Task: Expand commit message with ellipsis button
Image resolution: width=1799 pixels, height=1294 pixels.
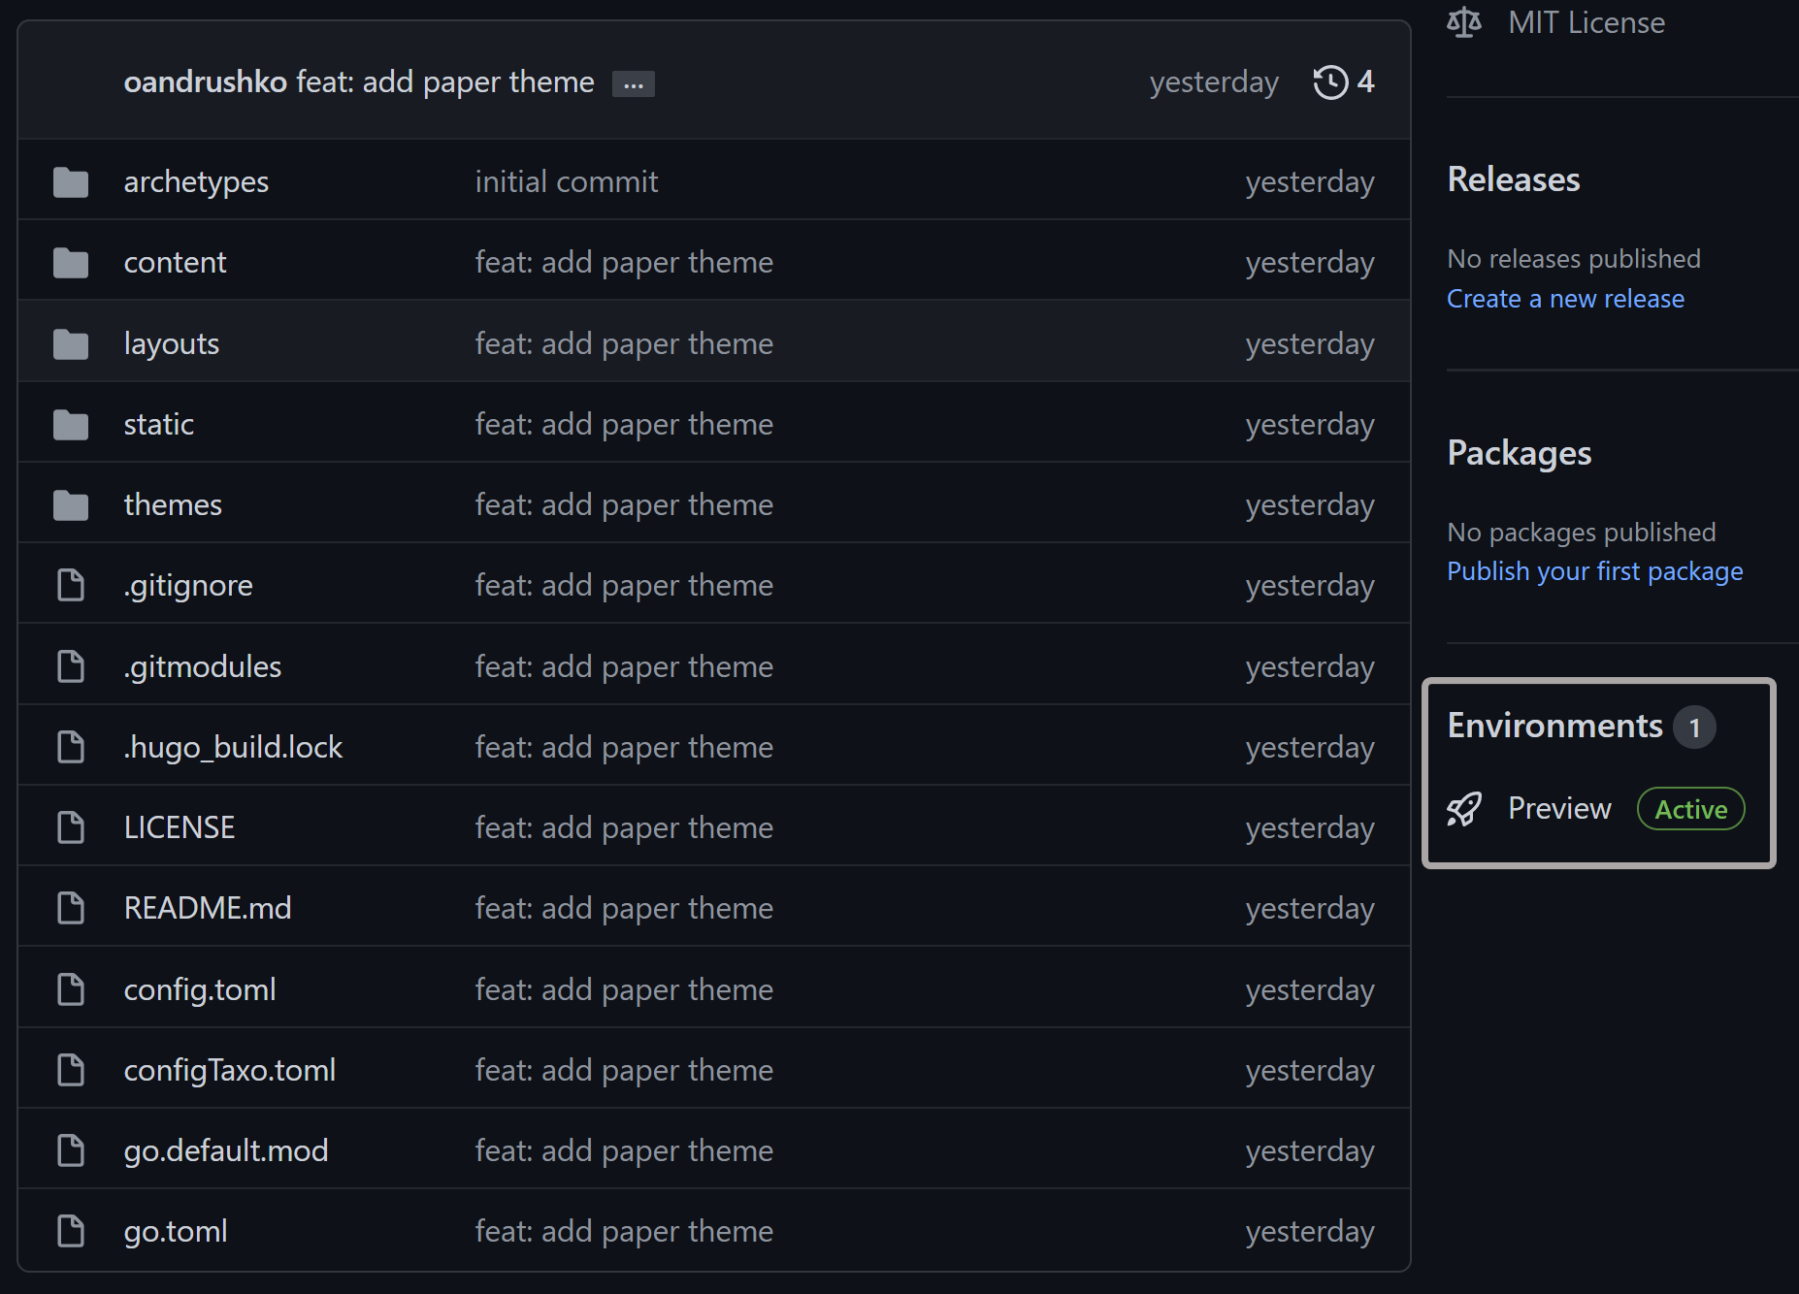Action: (633, 84)
